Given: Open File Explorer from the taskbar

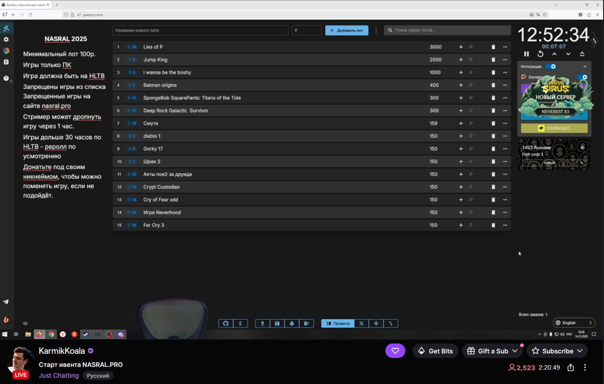Looking at the screenshot, I should [x=28, y=334].
